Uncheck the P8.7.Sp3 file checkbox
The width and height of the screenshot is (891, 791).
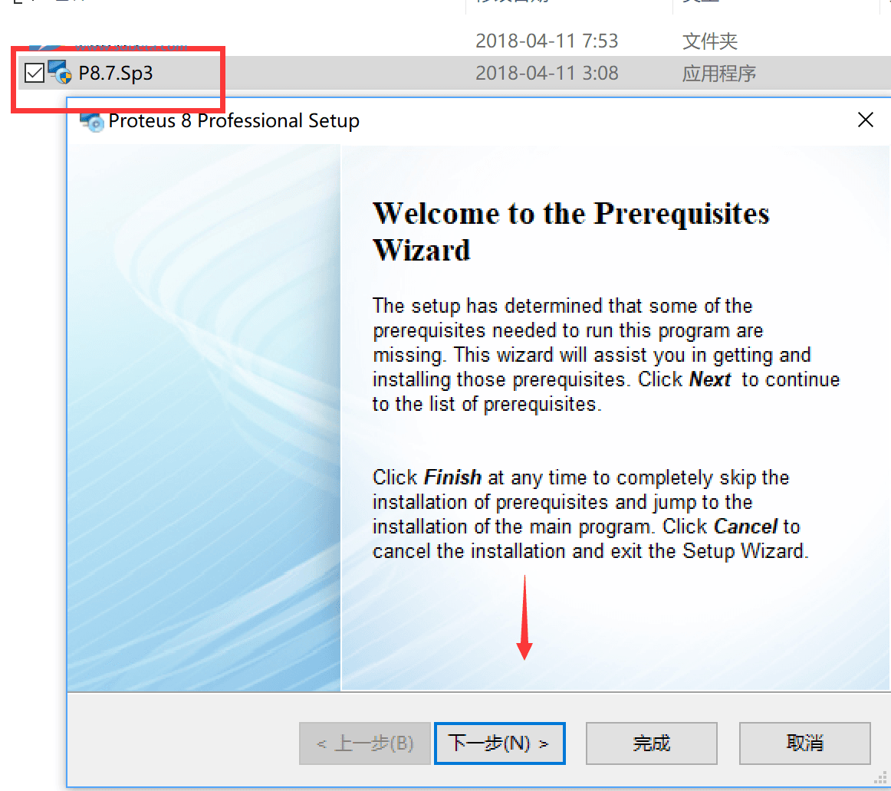35,73
